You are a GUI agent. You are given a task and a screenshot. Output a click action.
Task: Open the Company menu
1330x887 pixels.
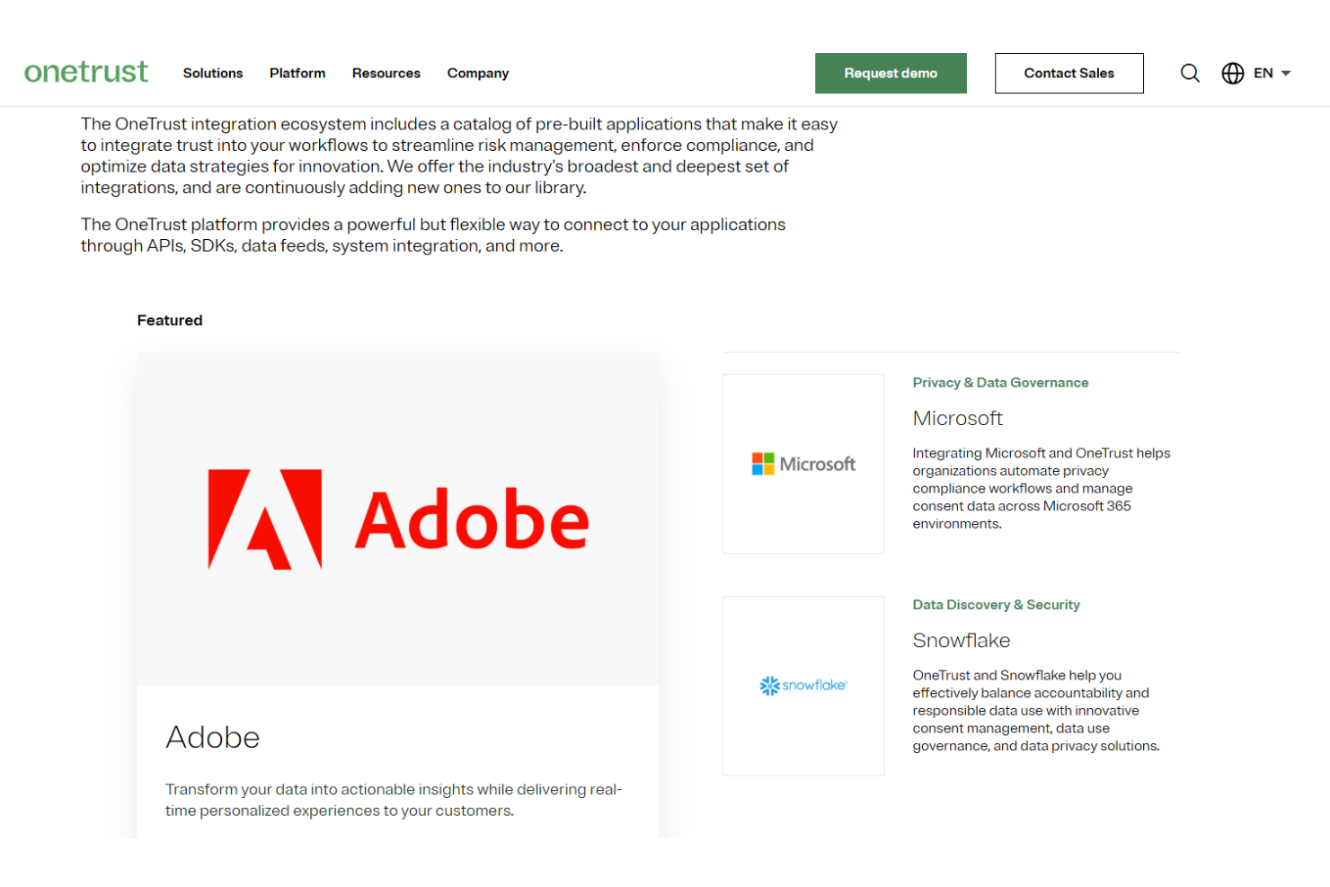478,73
